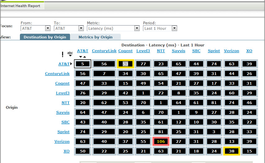The width and height of the screenshot is (265, 163).
Task: Click the yellow-highlighted 53 cell in AT&T row
Action: (125, 64)
